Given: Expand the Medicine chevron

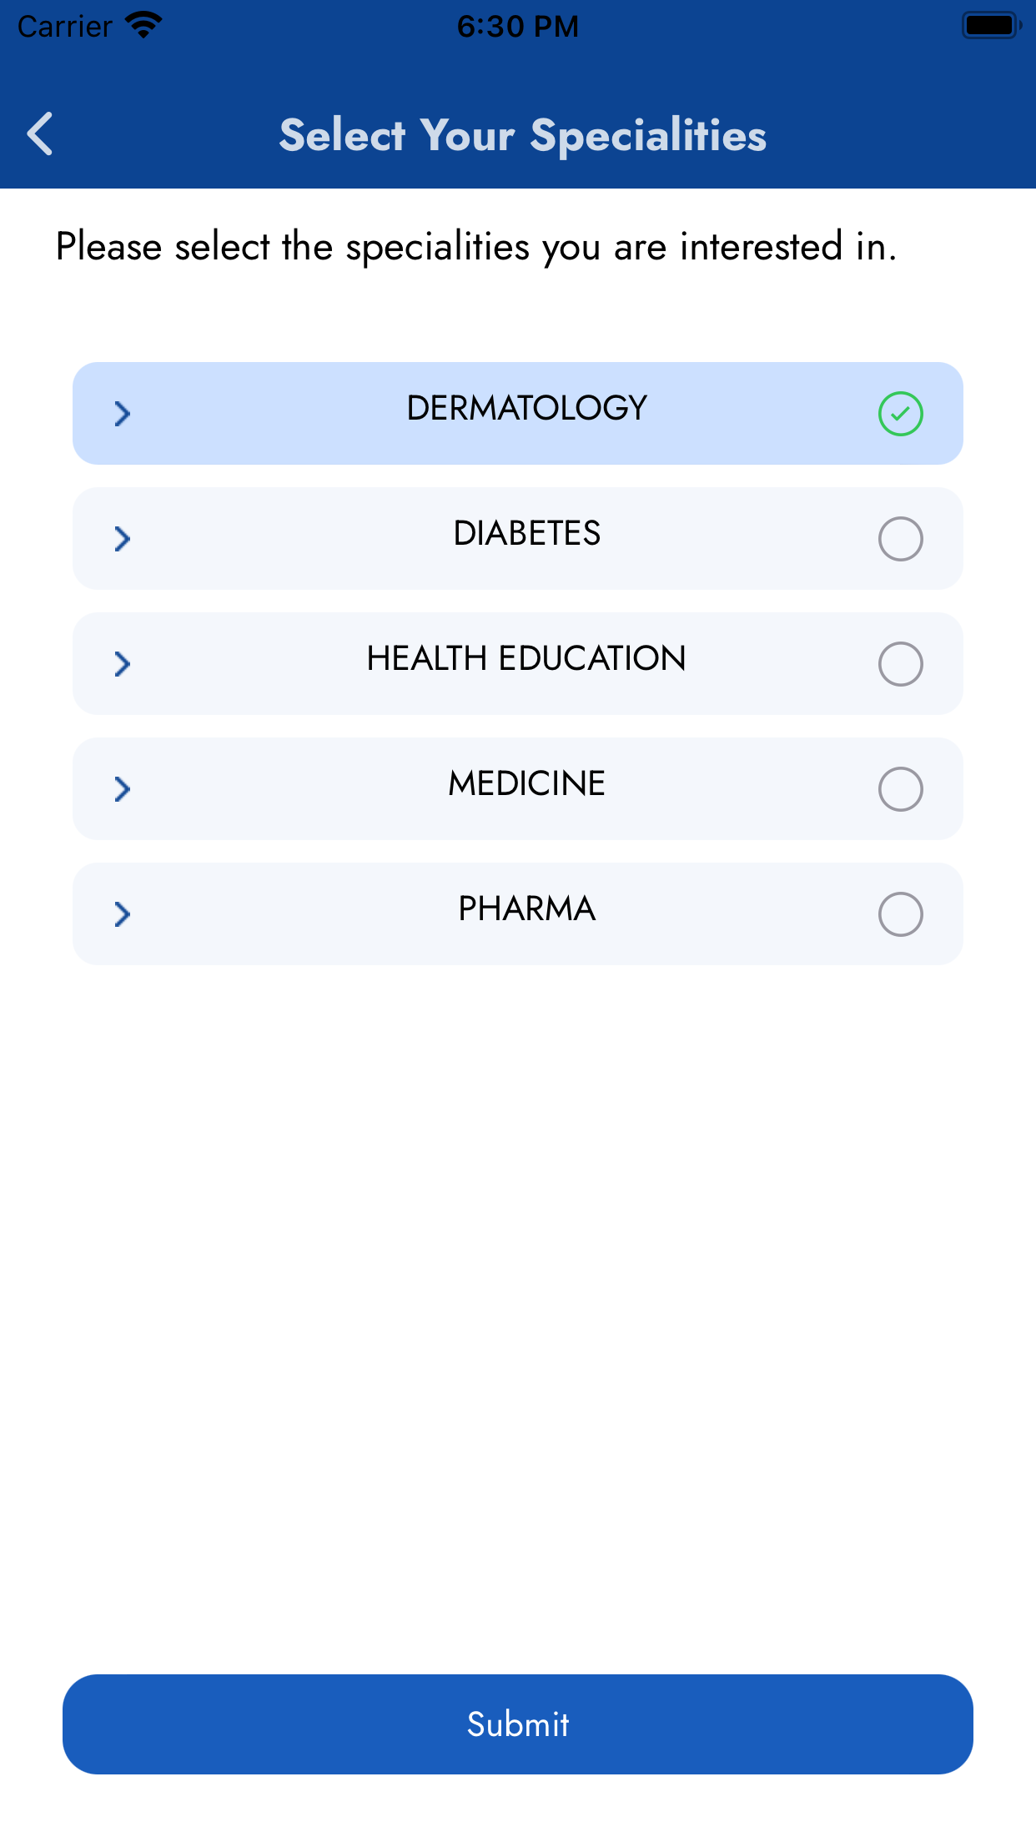Looking at the screenshot, I should [122, 789].
